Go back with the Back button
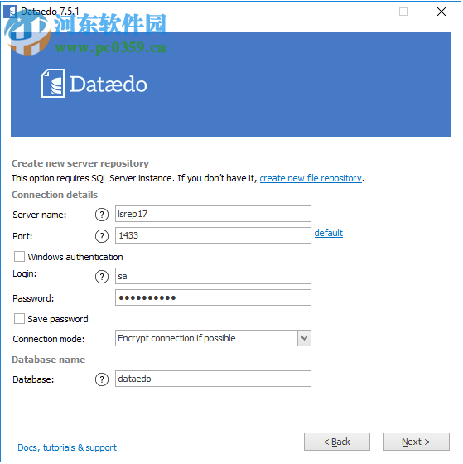The image size is (463, 464). [x=337, y=442]
